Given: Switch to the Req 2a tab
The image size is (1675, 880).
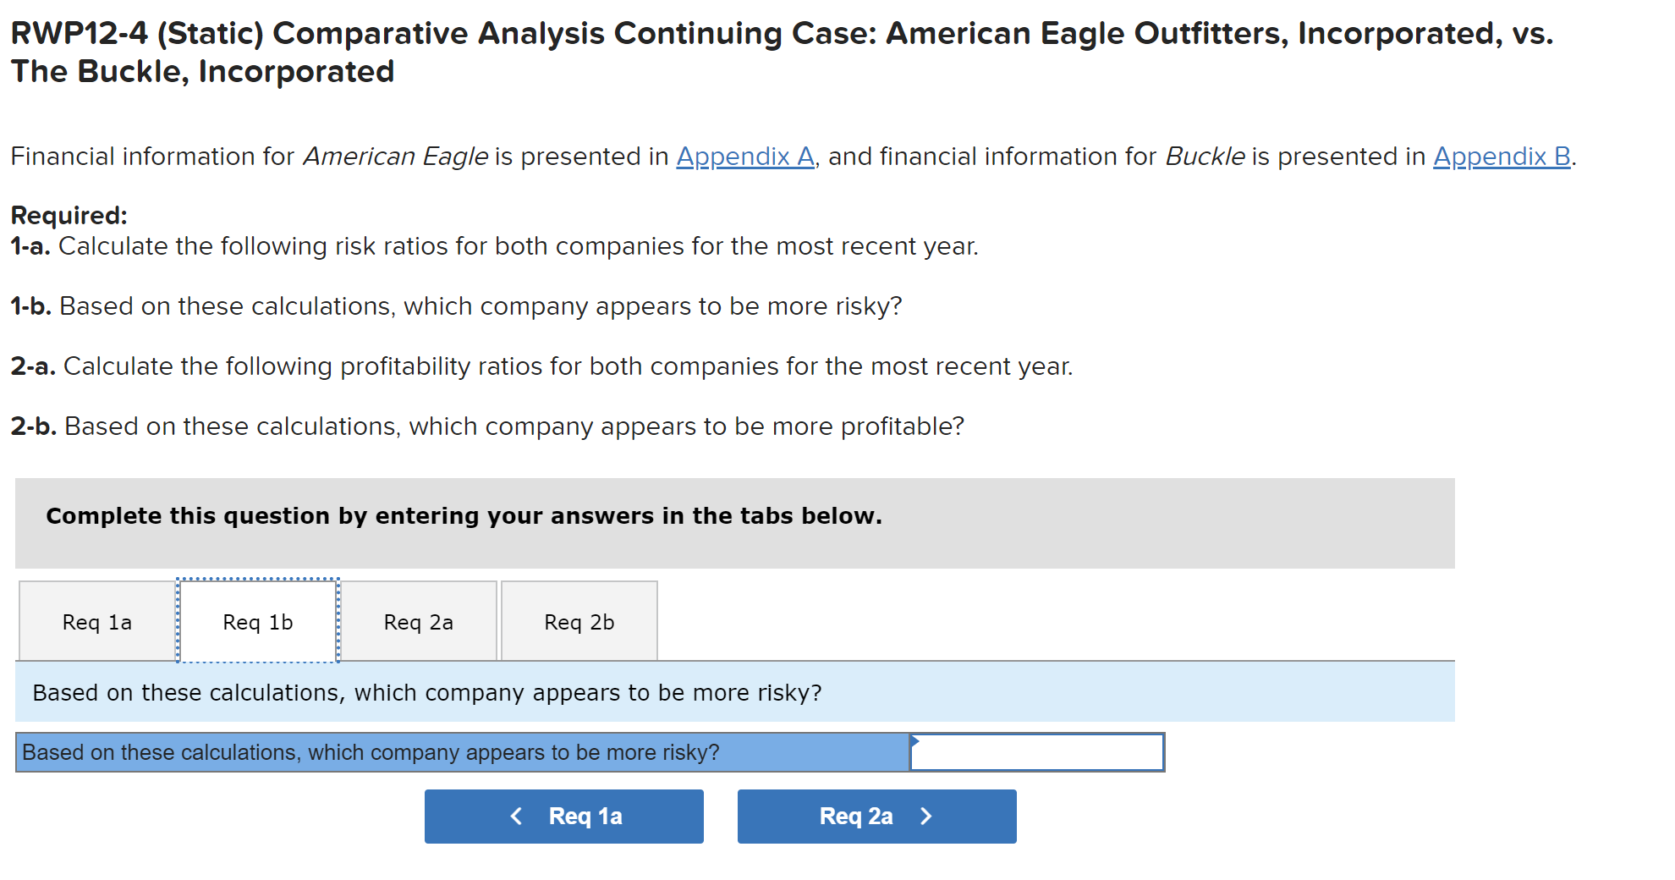Looking at the screenshot, I should pyautogui.click(x=418, y=622).
